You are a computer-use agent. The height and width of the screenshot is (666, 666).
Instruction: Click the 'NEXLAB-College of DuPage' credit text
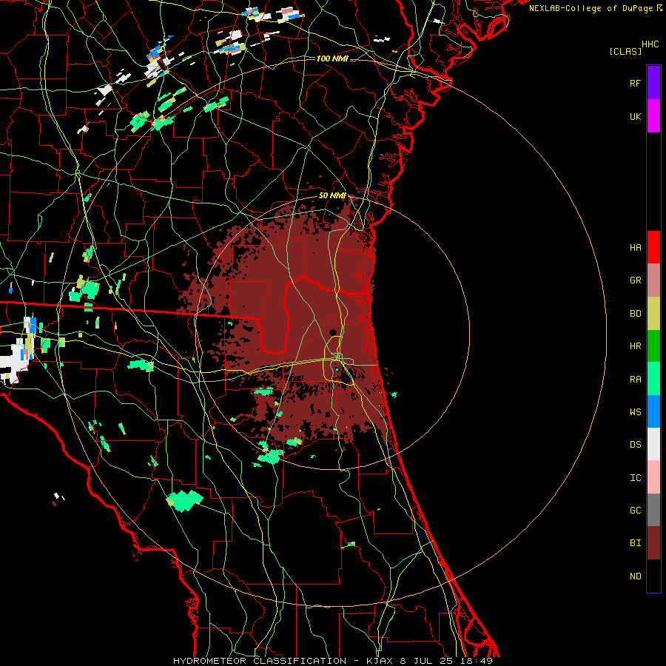pos(591,8)
